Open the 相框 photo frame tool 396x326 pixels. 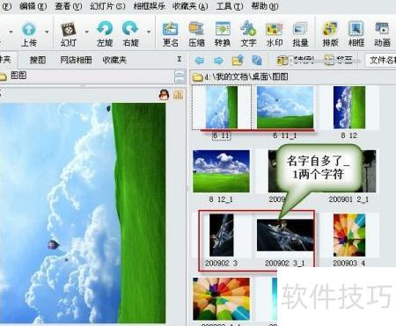pos(356,34)
